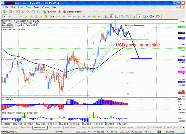Viewport: 186px width, 134px height.
Task: Click the New Order button
Action: (49, 12)
